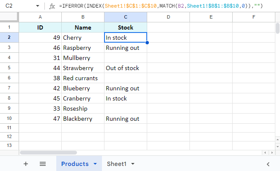The image size is (280, 171).
Task: Select ID cell with value 49
Action: [x=40, y=38]
